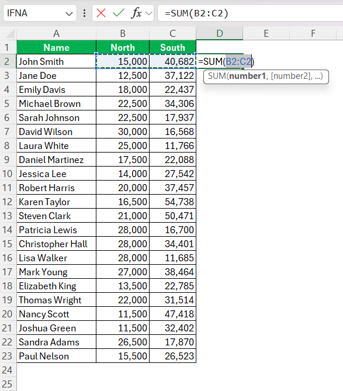This screenshot has width=343, height=391.
Task: Click South value 11,766
Action: (173, 146)
